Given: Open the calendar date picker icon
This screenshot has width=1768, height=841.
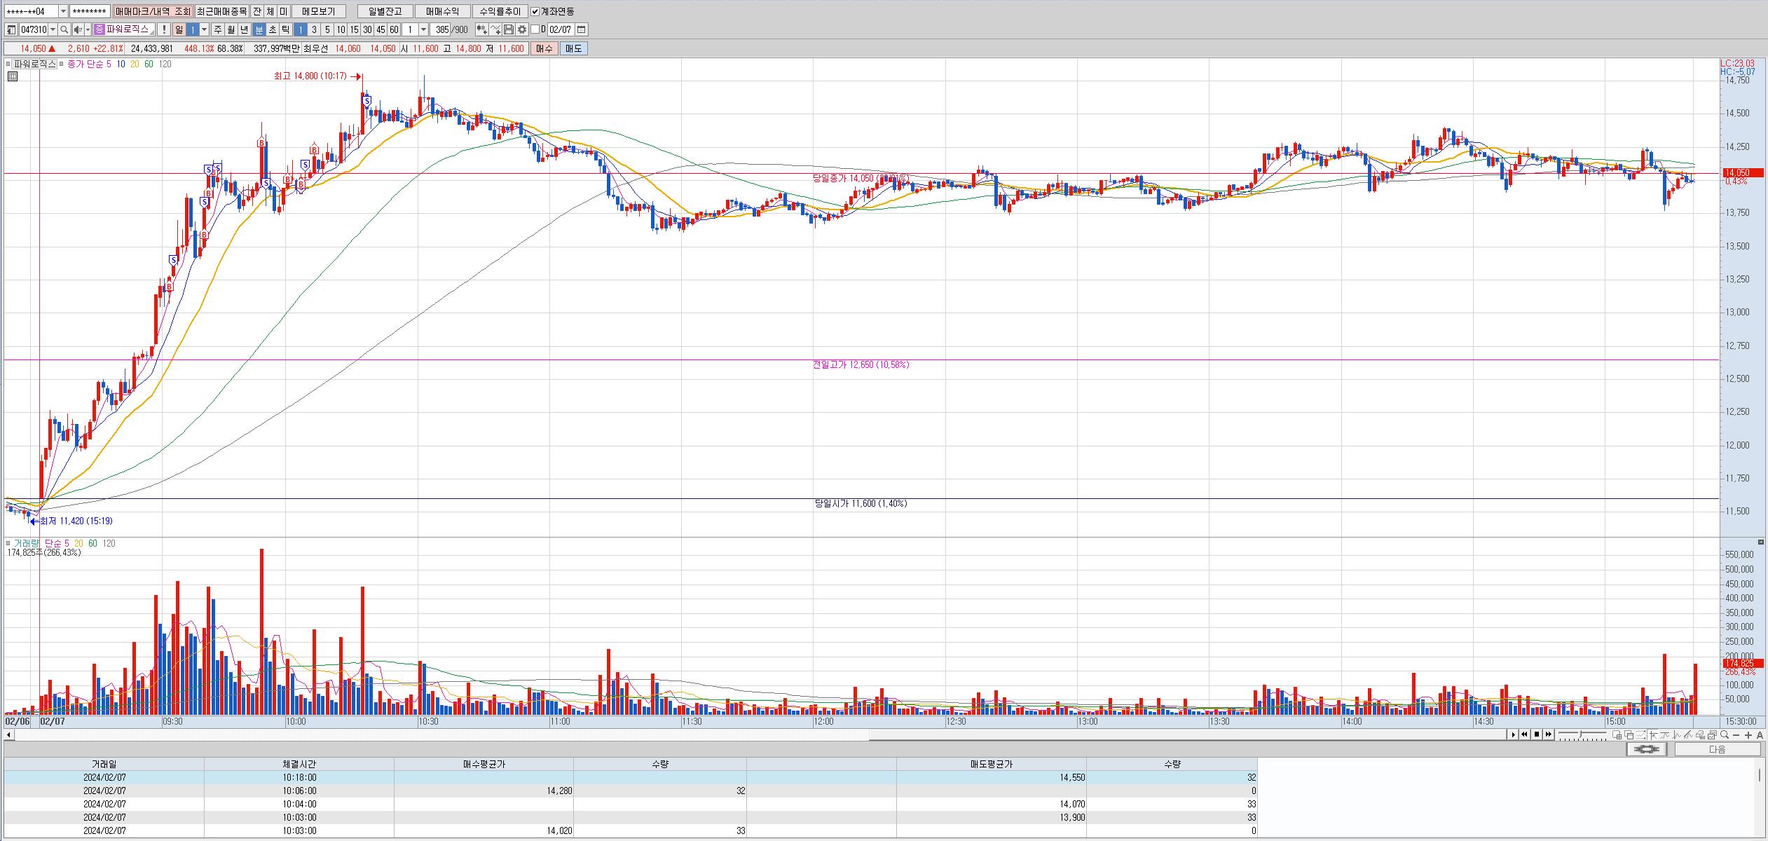Looking at the screenshot, I should [582, 29].
